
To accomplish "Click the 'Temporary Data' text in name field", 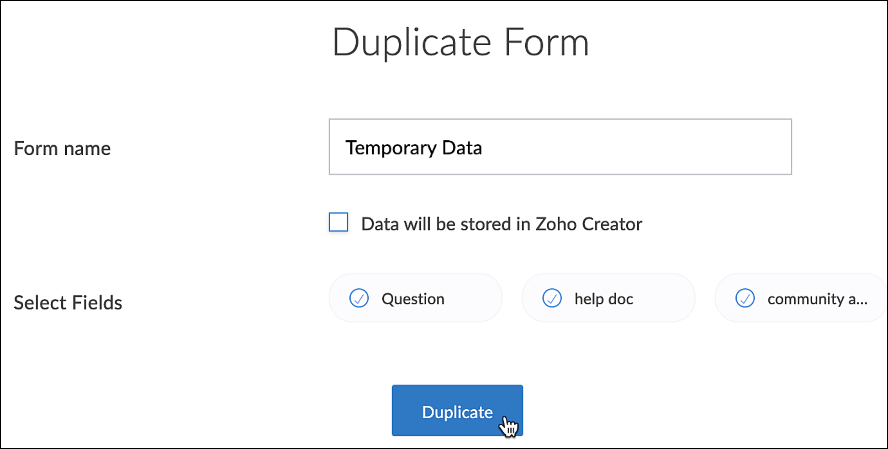I will point(414,148).
